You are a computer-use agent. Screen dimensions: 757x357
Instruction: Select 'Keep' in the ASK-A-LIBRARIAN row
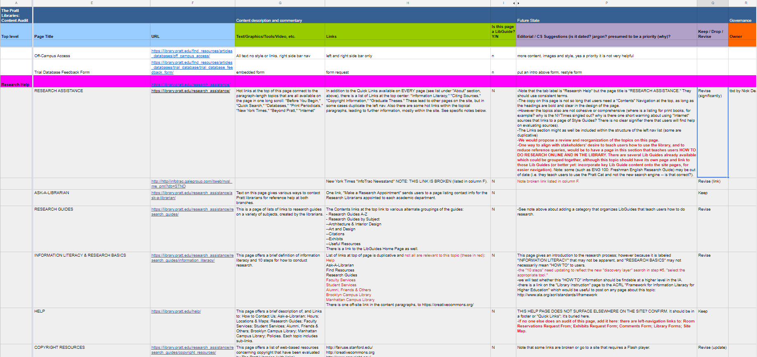click(x=712, y=197)
